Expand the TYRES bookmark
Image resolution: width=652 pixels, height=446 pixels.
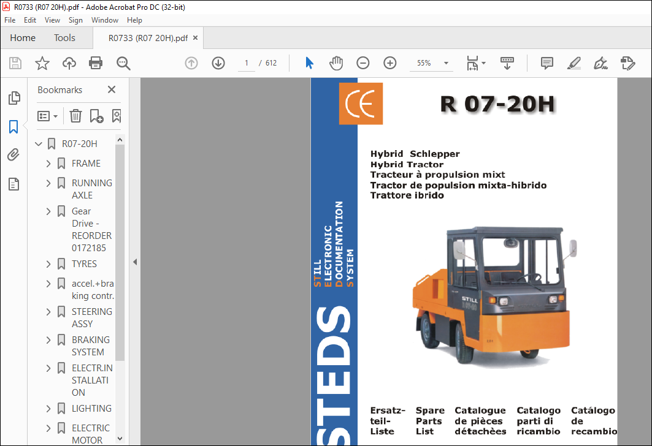coord(48,264)
